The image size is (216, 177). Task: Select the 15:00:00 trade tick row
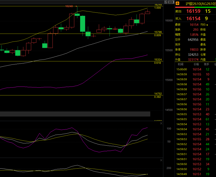click(x=195, y=69)
